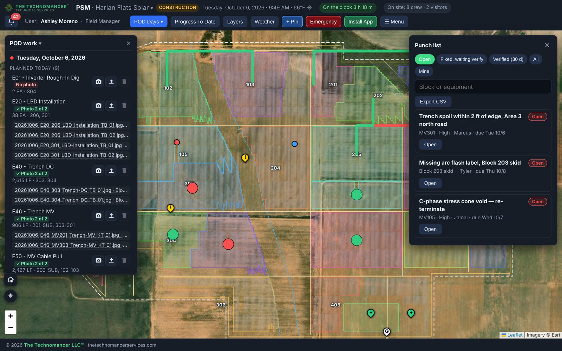Take photo for E01 Inverter Rough-In Dig
Image resolution: width=562 pixels, height=351 pixels.
[98, 82]
